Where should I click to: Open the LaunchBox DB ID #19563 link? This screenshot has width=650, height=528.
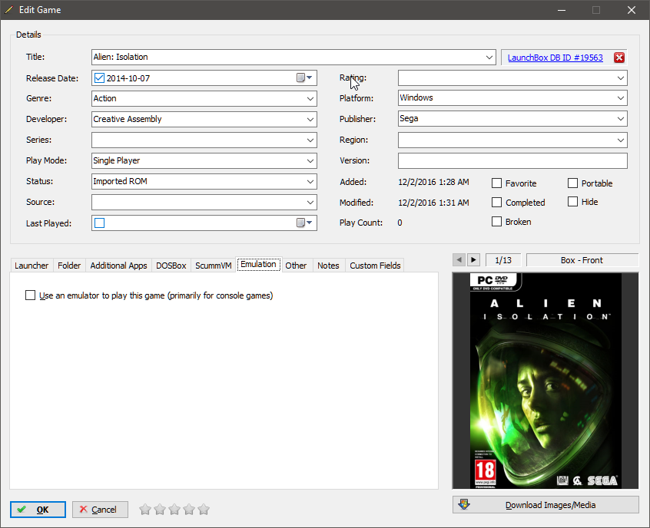tap(555, 58)
